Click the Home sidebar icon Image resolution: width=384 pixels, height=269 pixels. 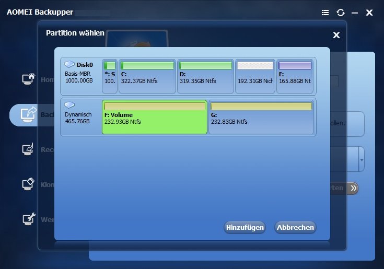pyautogui.click(x=28, y=79)
